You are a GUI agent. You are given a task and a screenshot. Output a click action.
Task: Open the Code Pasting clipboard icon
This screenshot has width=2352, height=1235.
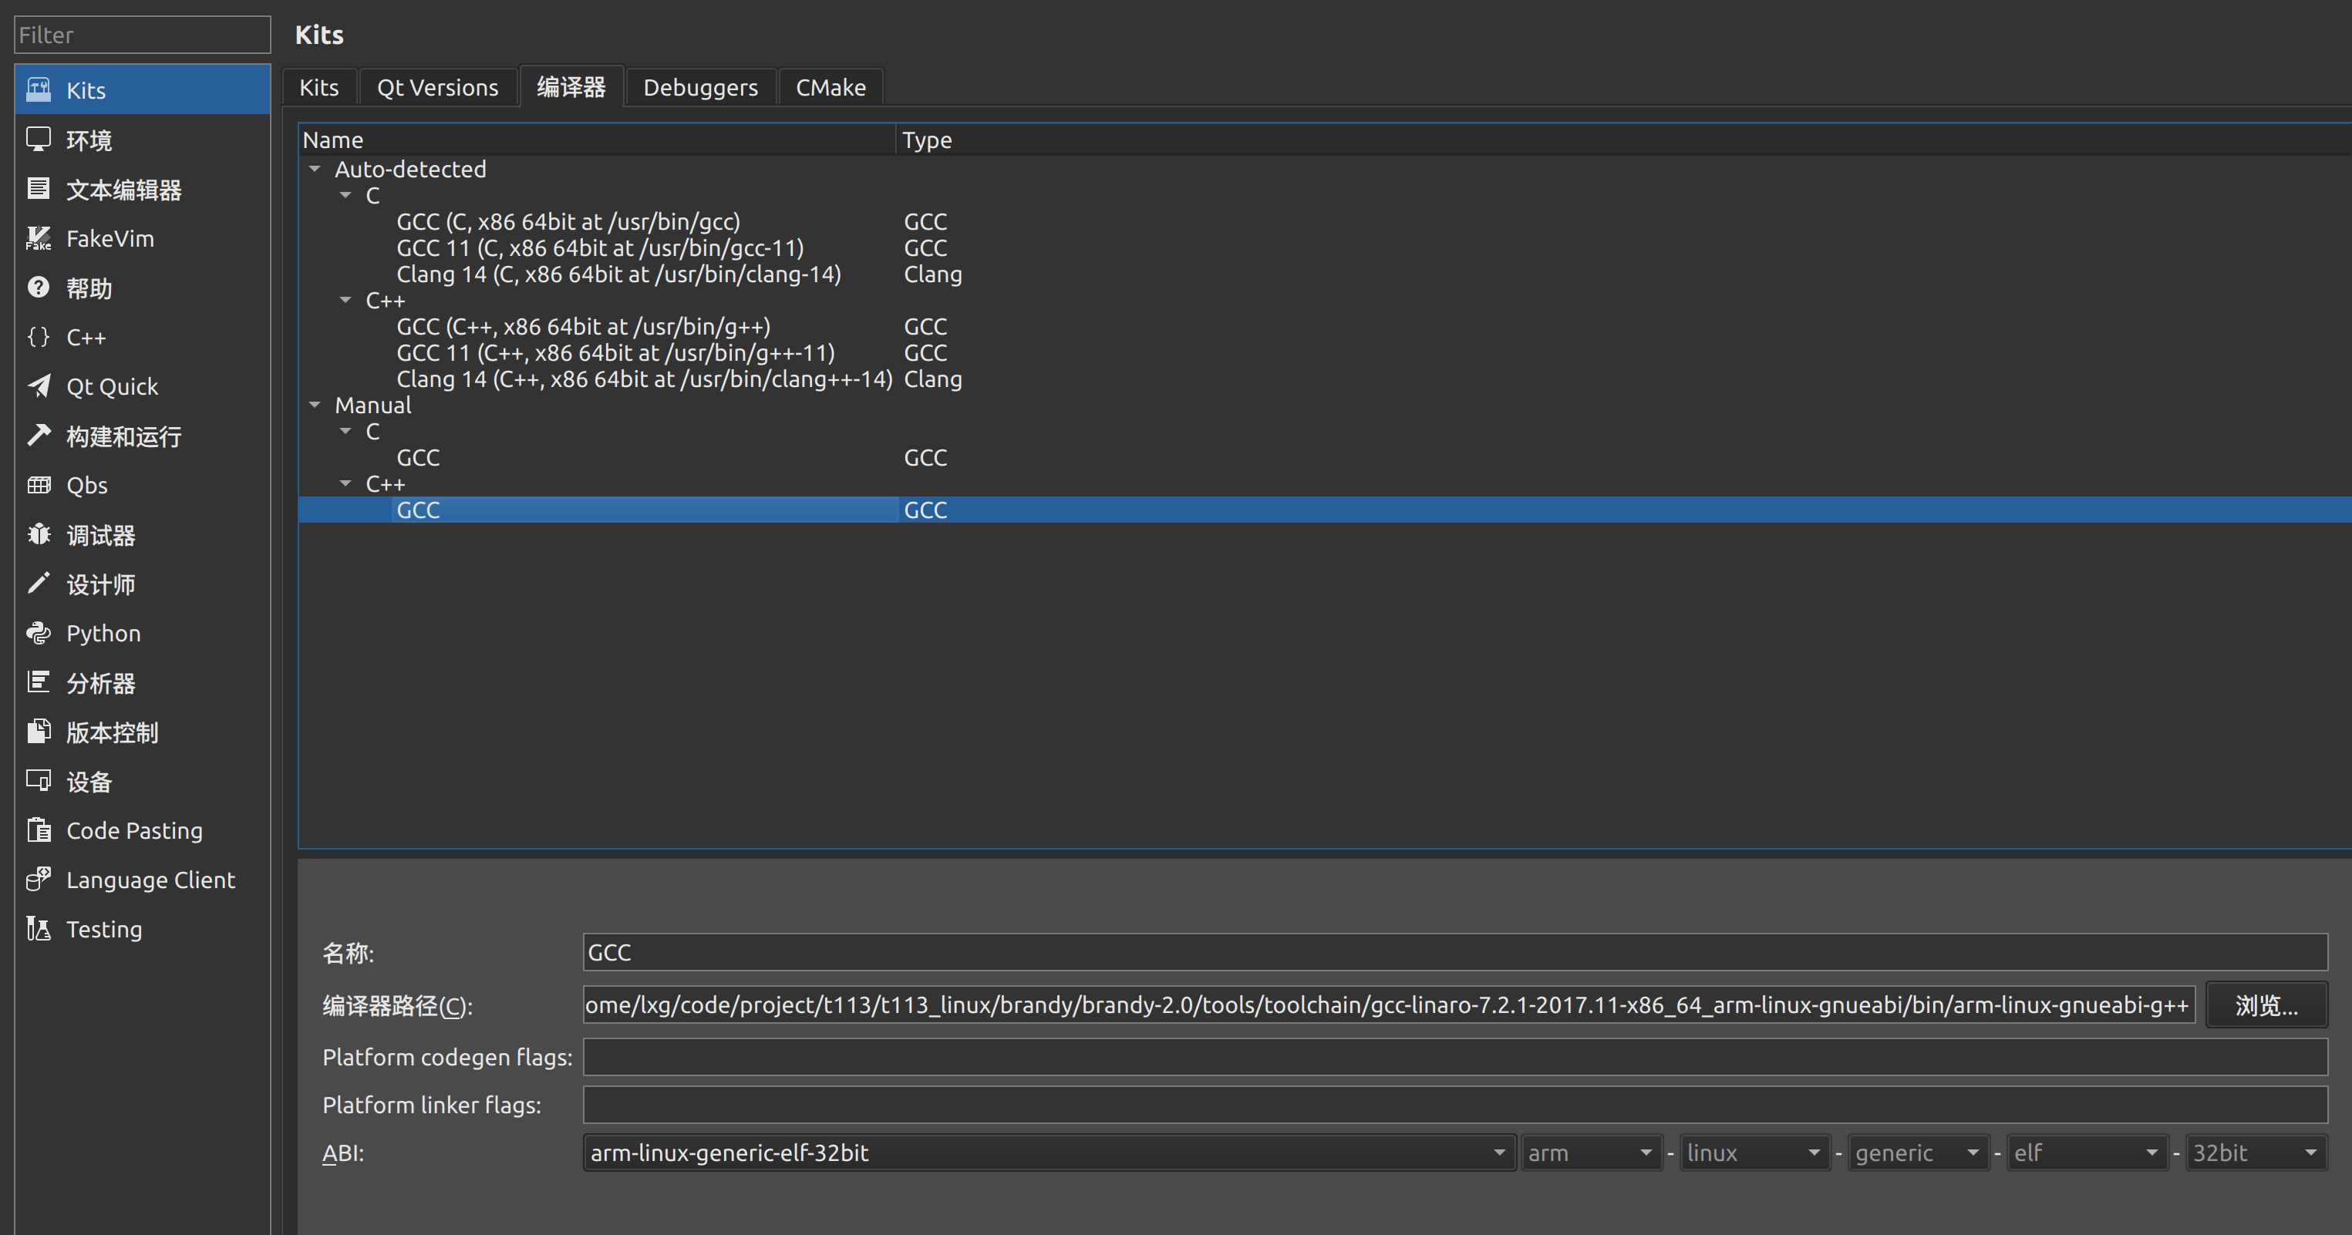(x=39, y=830)
